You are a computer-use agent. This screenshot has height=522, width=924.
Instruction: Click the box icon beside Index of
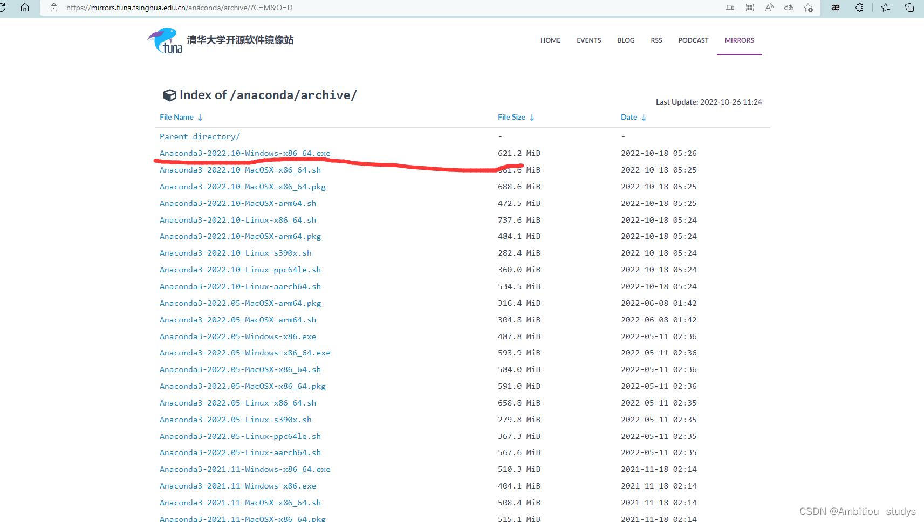tap(169, 95)
